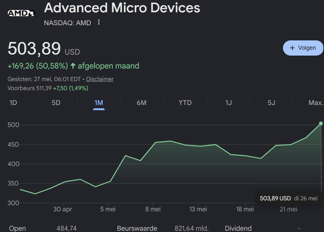Click the NASDAQ: AMD ticker text
Viewport: 324px width, 232px height.
click(68, 23)
